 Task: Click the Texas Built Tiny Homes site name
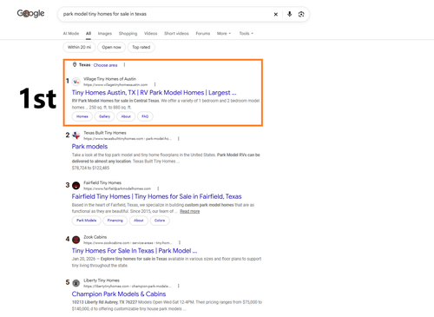tap(105, 133)
